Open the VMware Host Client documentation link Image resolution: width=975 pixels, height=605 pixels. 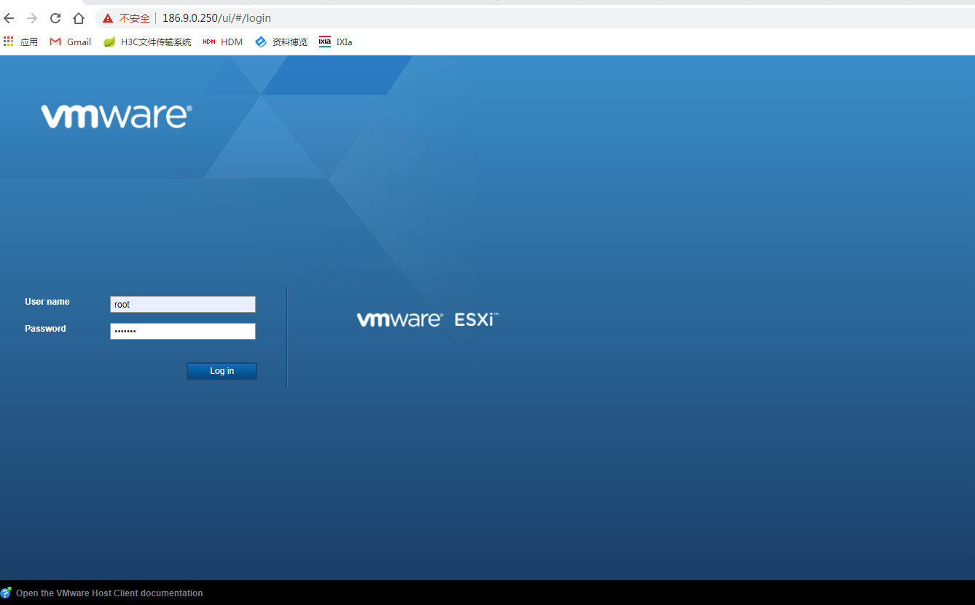(109, 593)
